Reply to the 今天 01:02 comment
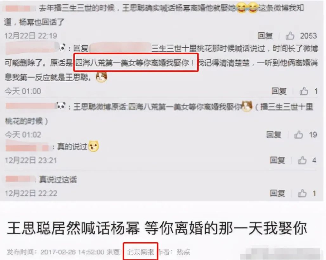Image resolution: width=326 pixels, height=260 pixels. tap(274, 135)
